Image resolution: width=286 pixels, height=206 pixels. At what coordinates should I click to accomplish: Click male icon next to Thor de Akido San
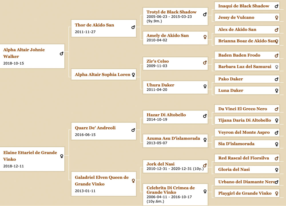pyautogui.click(x=133, y=27)
